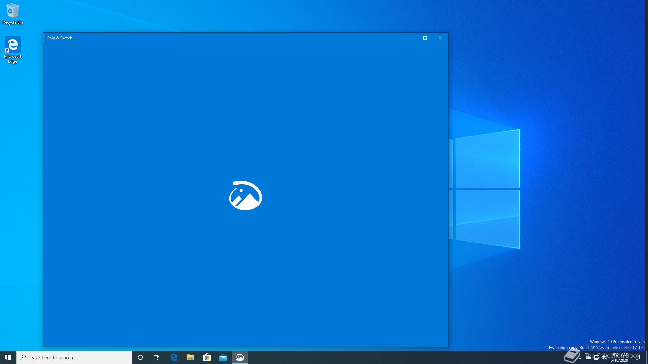Open File Explorer from the taskbar
This screenshot has height=364, width=648.
[x=190, y=357]
